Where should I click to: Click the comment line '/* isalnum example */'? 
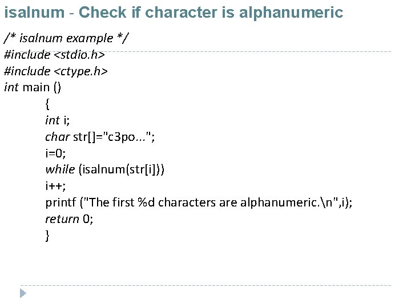66,38
